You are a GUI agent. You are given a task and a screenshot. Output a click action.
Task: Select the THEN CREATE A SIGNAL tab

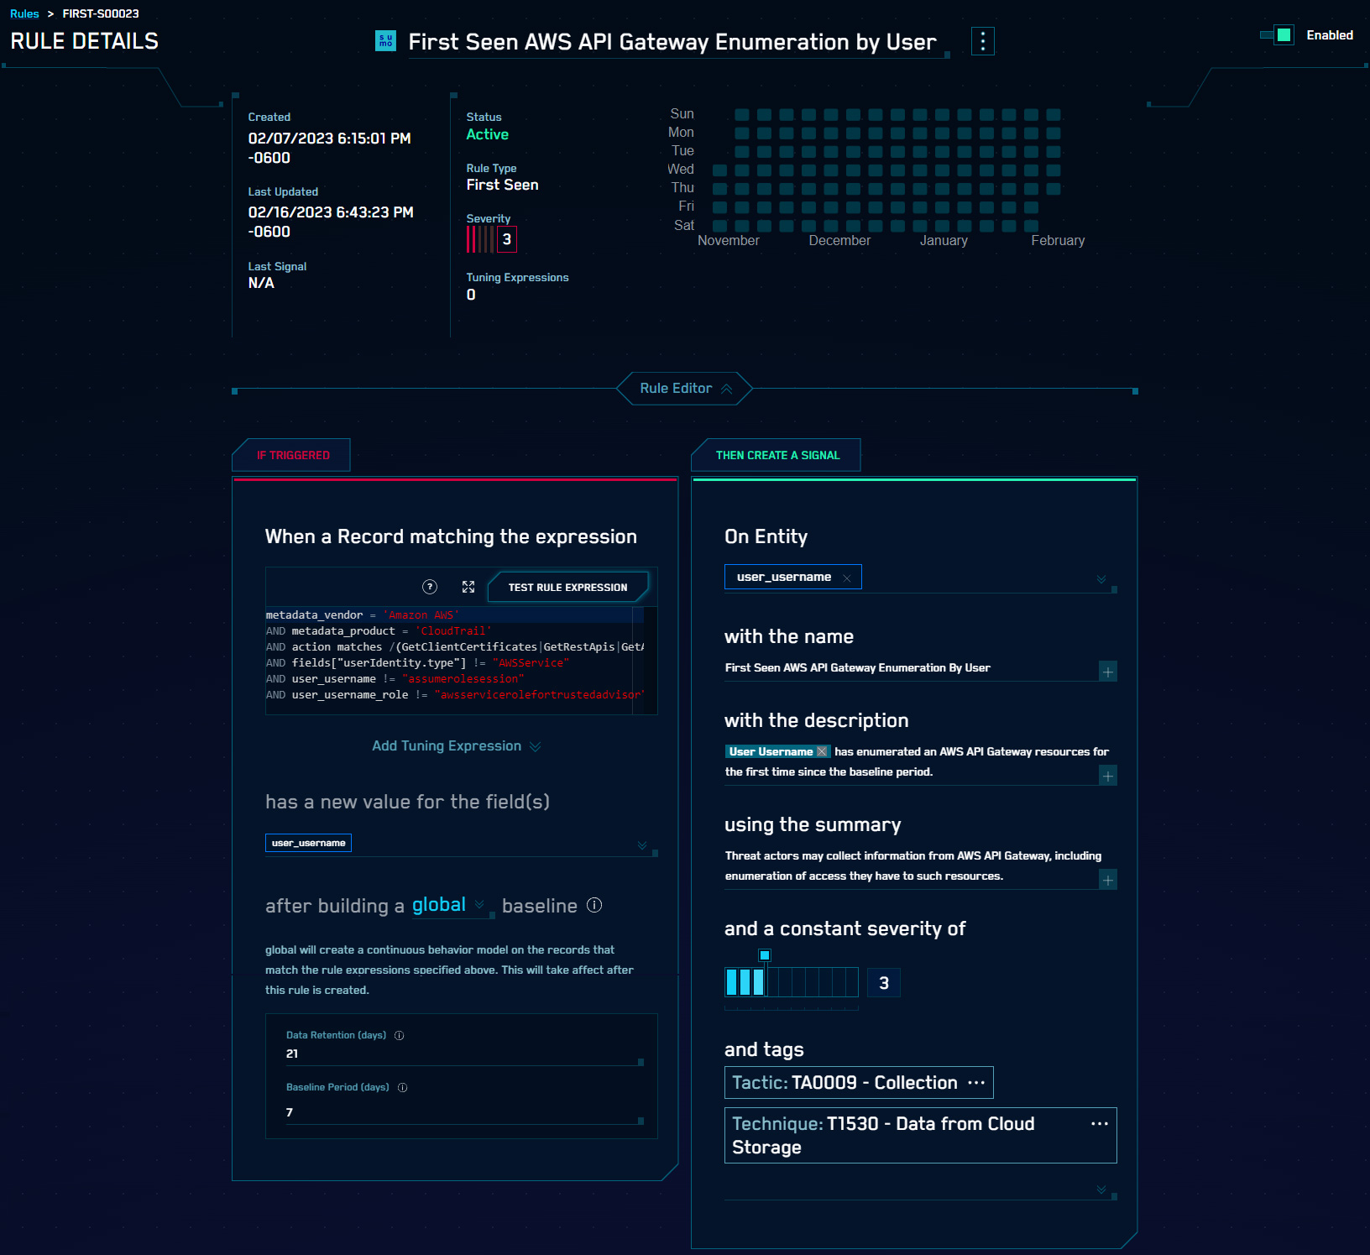[777, 455]
